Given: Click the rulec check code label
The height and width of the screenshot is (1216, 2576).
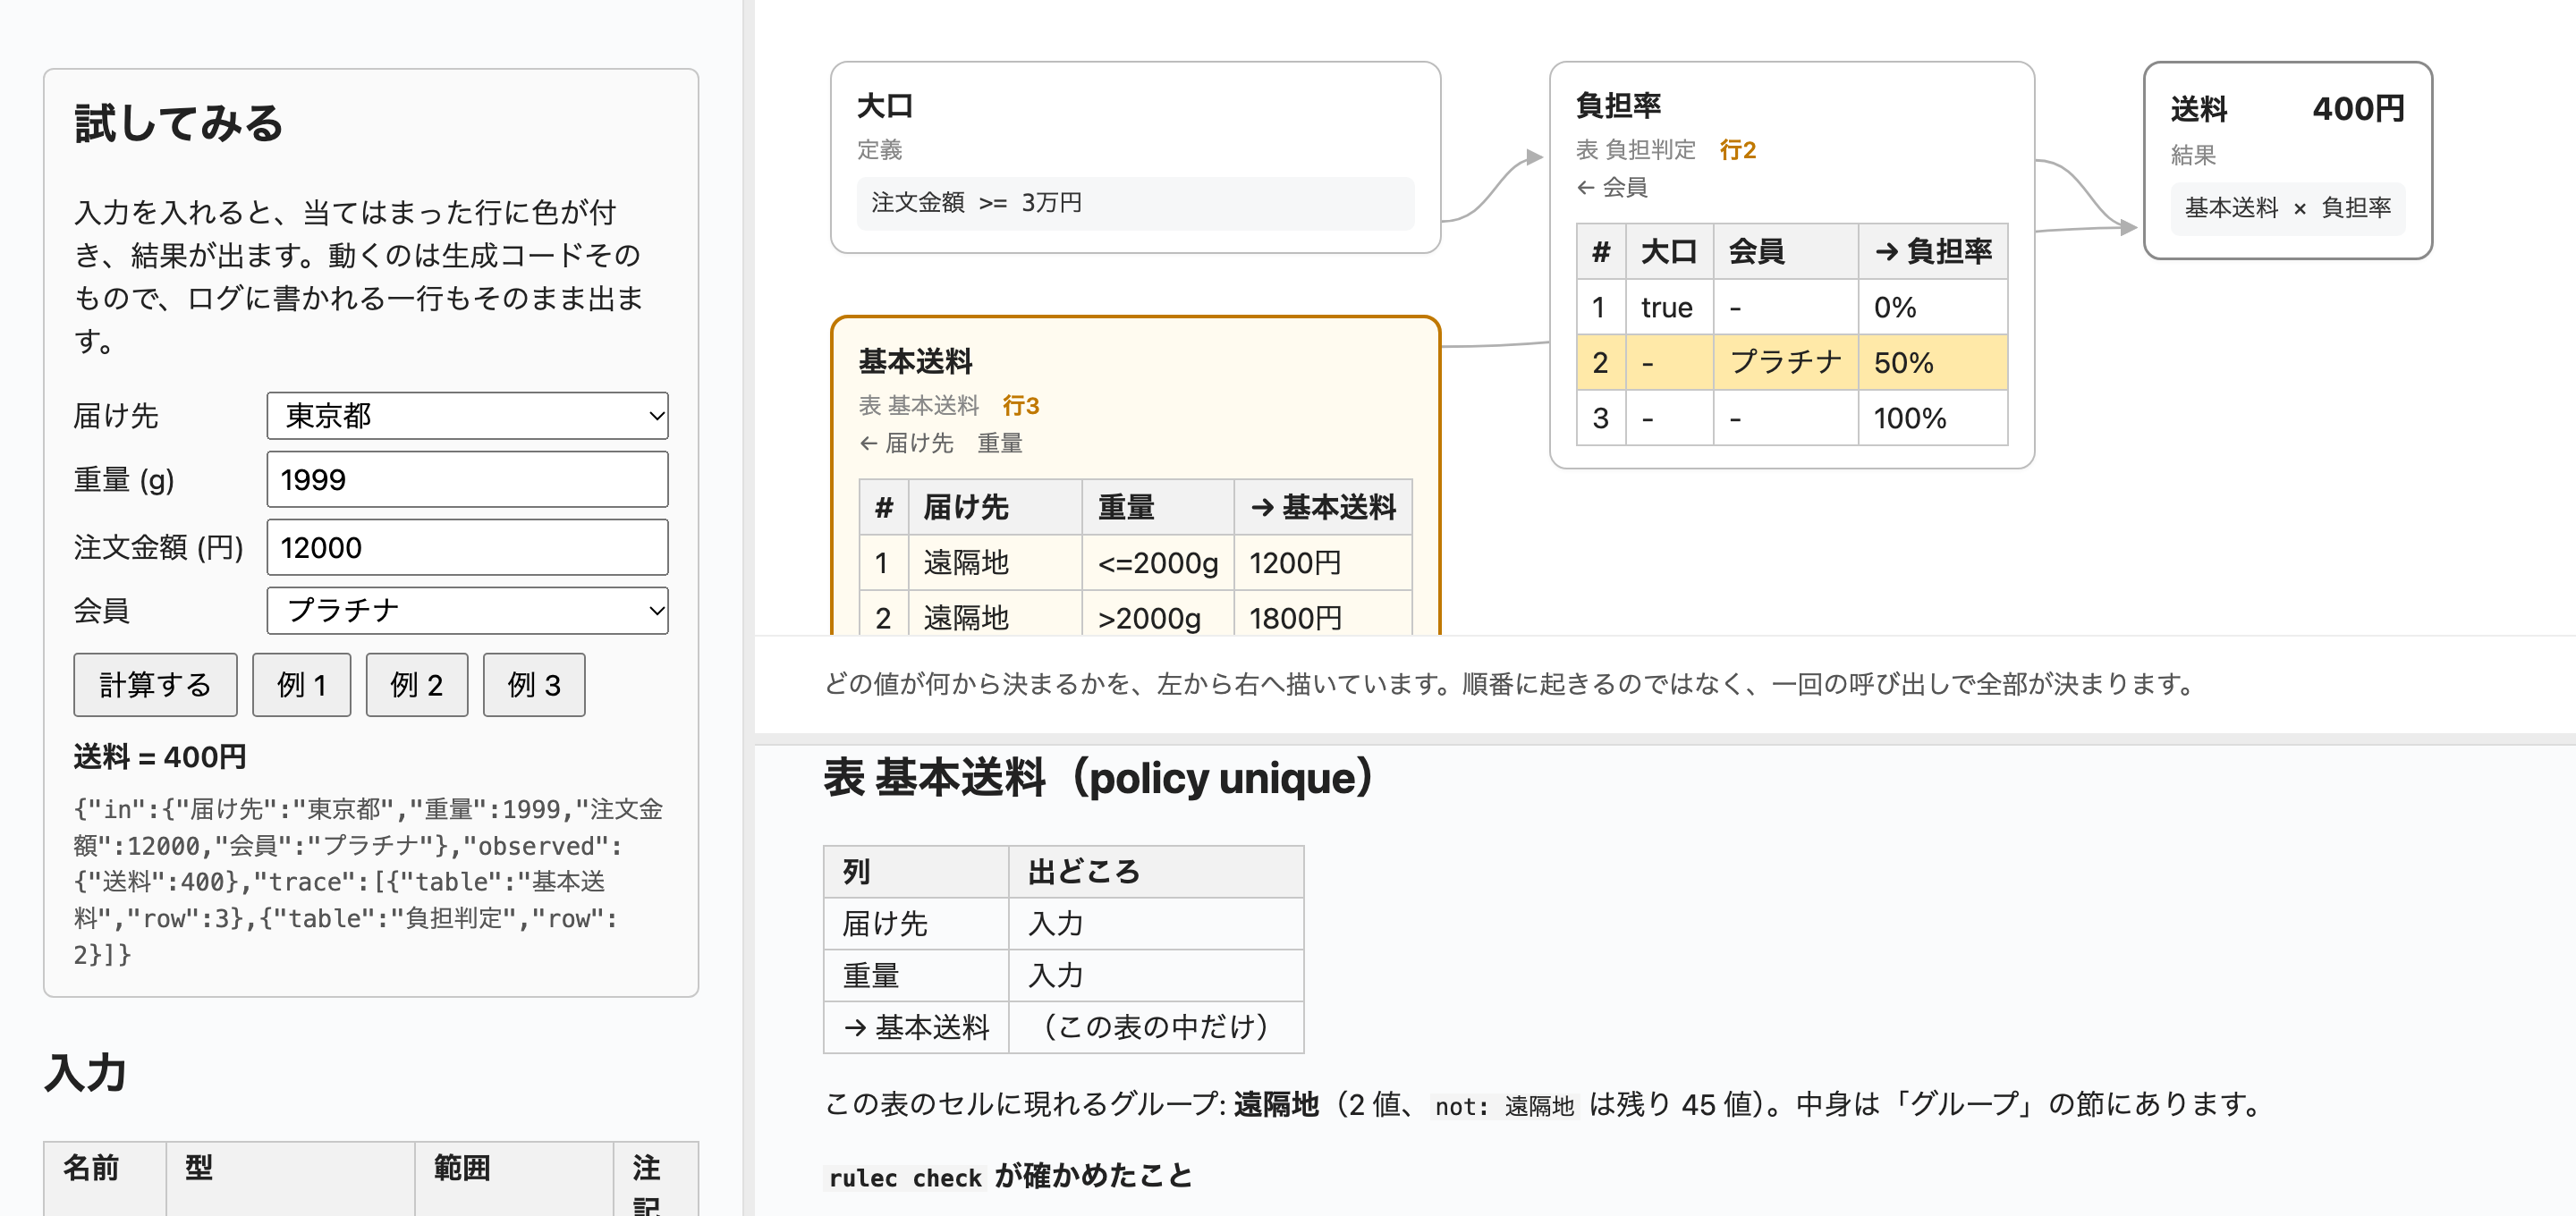Looking at the screenshot, I should 905,1178.
